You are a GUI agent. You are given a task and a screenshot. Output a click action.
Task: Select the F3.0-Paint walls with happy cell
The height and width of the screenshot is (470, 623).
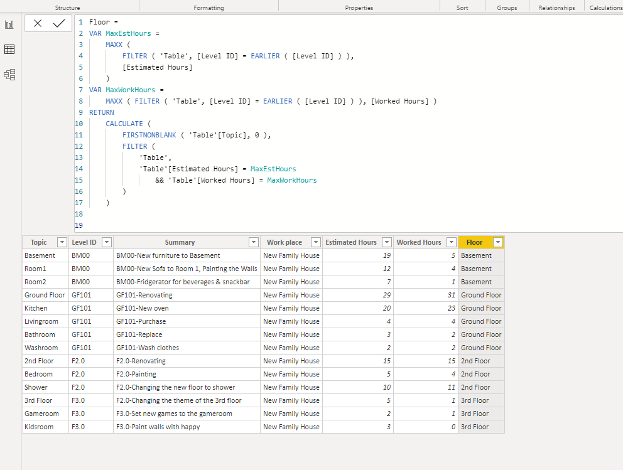point(187,427)
